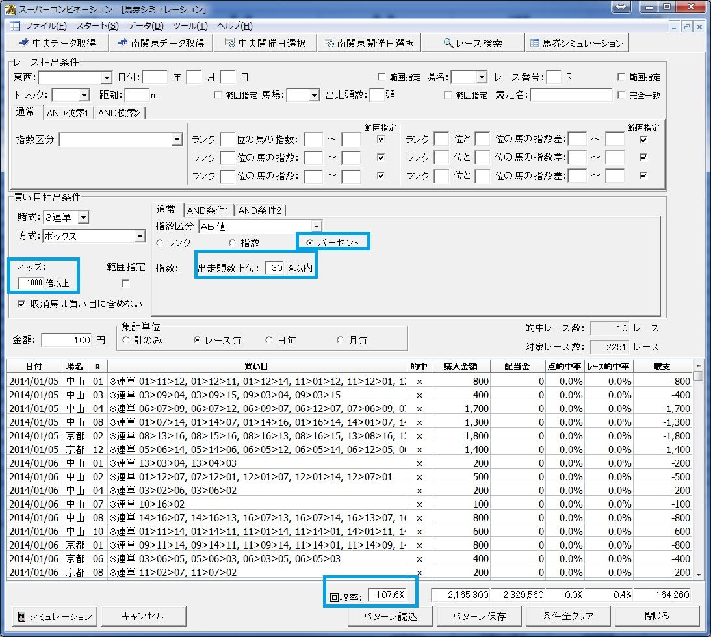
Task: Open the データ(D) menu
Action: point(146,26)
